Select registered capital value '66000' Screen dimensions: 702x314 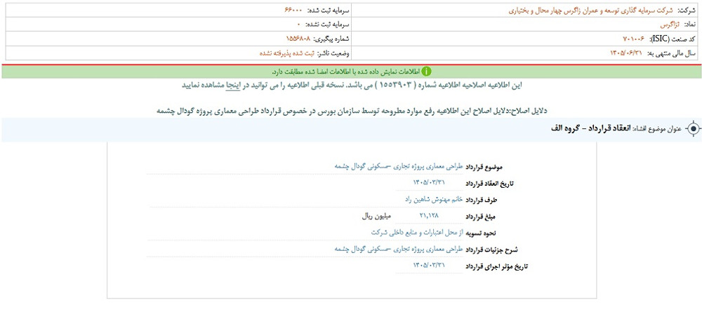(x=295, y=10)
